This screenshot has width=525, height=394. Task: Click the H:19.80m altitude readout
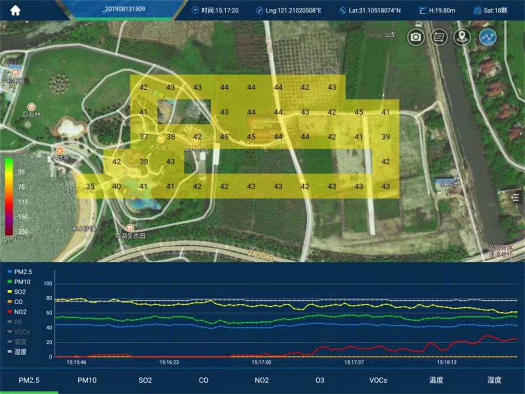click(x=442, y=11)
